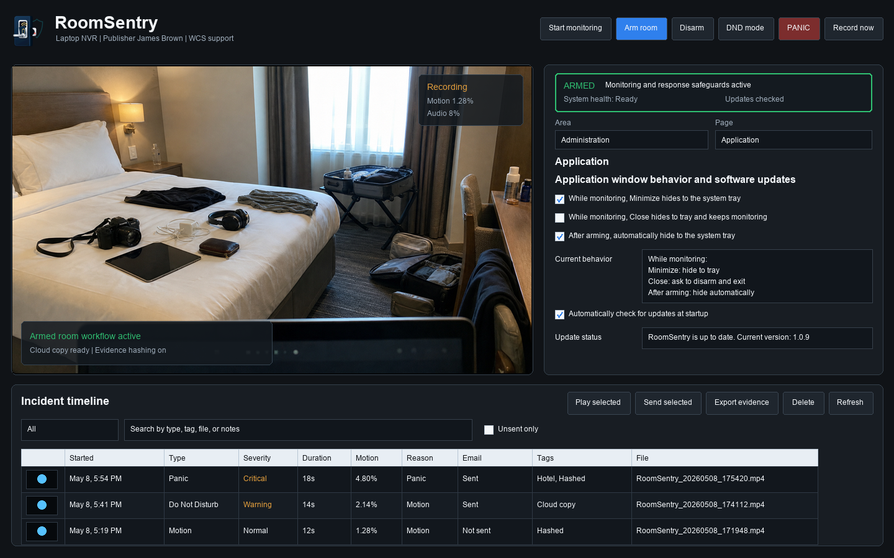Sort by the Reason column header
Image resolution: width=894 pixels, height=558 pixels.
pos(430,458)
